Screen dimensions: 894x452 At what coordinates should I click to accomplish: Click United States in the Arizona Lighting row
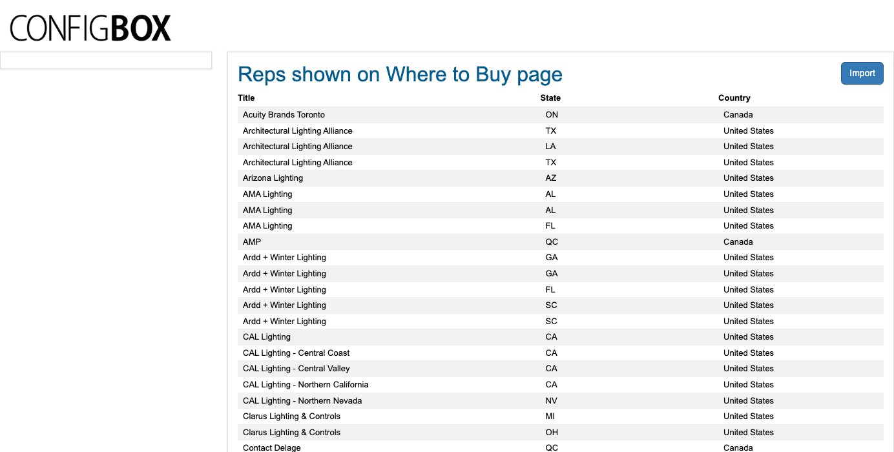(x=749, y=178)
